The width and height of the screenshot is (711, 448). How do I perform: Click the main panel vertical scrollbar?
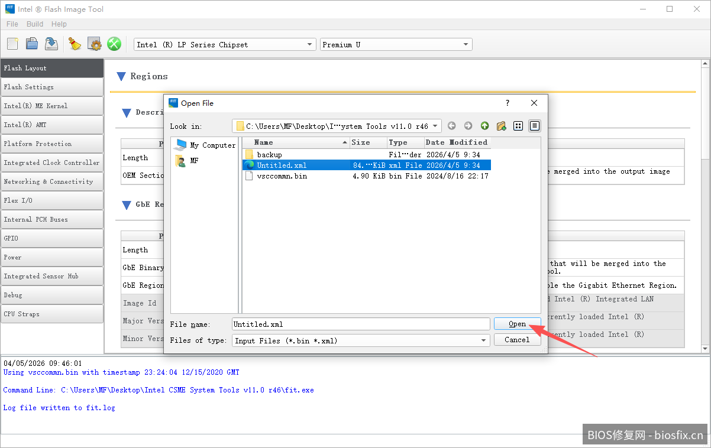click(705, 118)
